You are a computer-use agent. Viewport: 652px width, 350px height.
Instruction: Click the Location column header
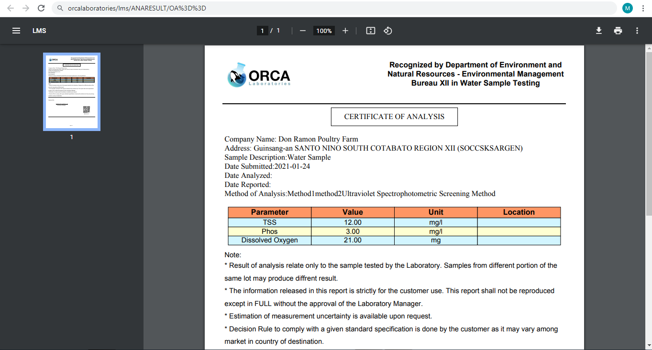click(x=519, y=212)
